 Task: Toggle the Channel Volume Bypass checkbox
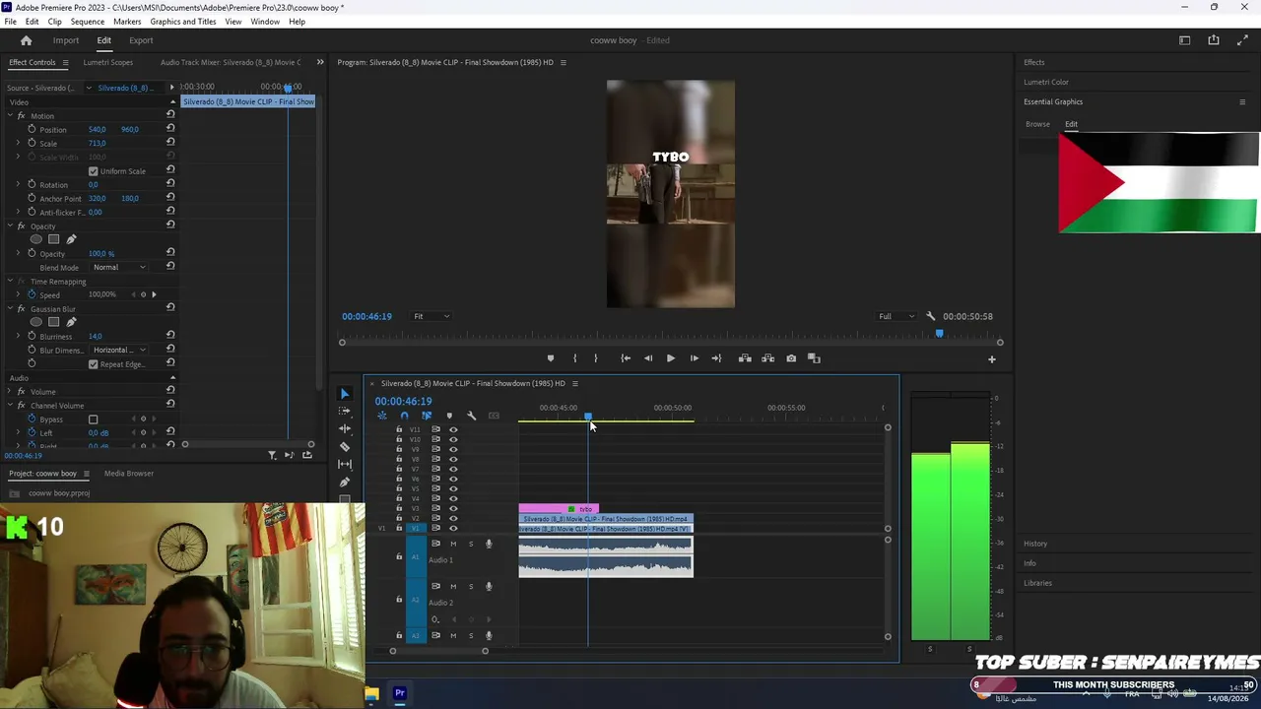(x=94, y=419)
